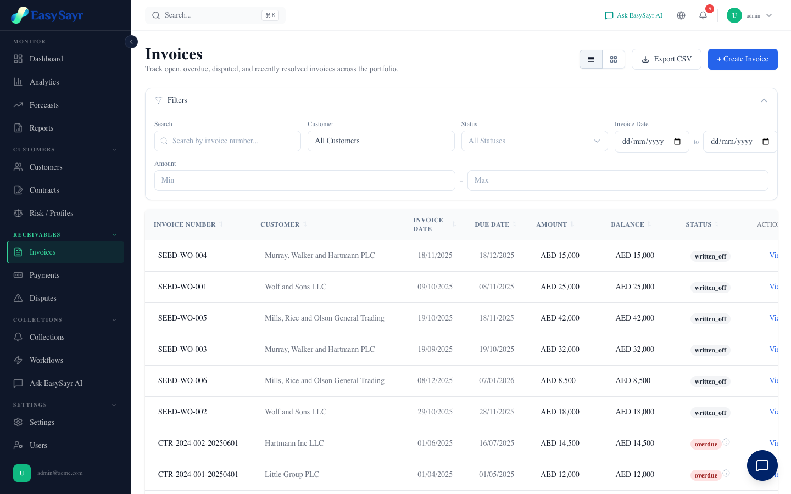Collapse the Filters panel
The height and width of the screenshot is (494, 791).
click(764, 100)
